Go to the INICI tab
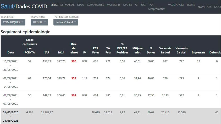 click(x=54, y=5)
